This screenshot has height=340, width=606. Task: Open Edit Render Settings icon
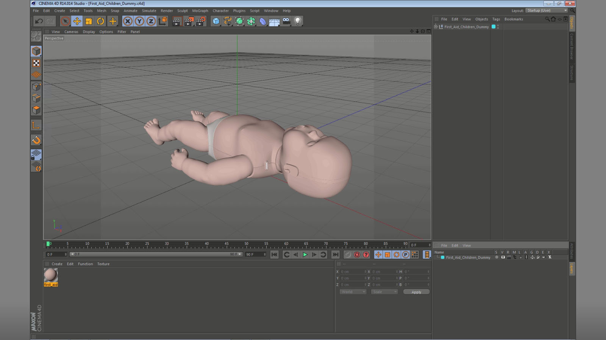(x=200, y=21)
